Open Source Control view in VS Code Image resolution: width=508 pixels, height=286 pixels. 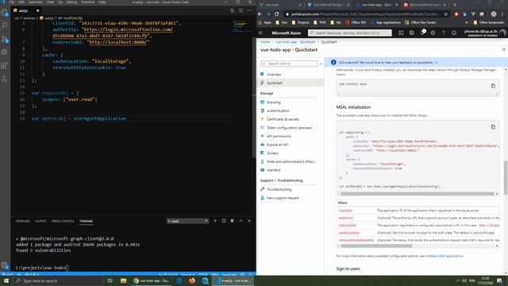[x=4, y=39]
